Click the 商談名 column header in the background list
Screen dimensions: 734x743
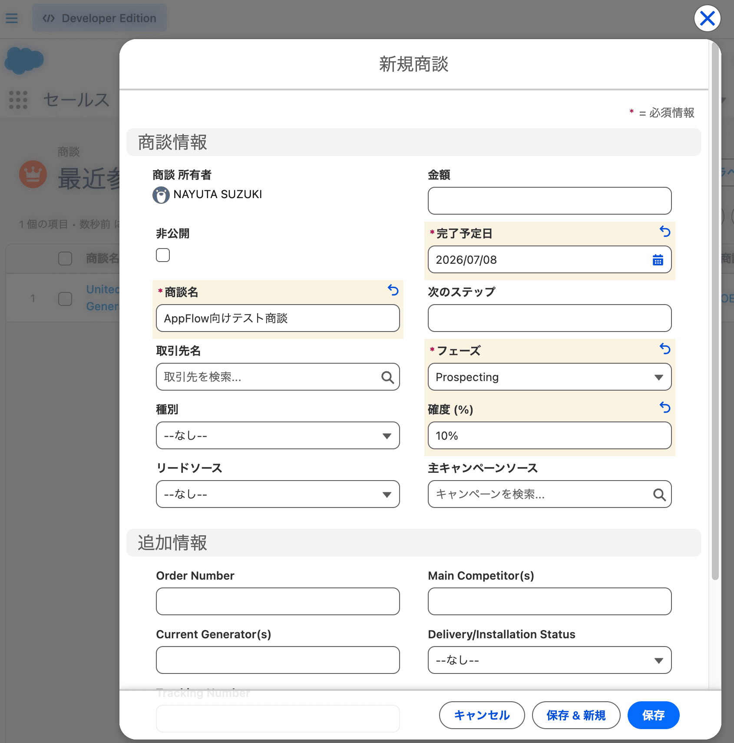[102, 259]
